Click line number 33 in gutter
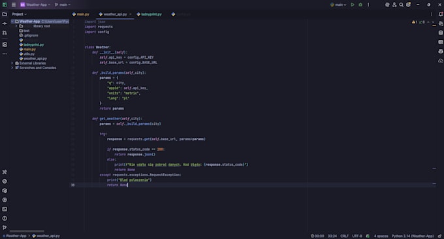Viewport: 444px width, 239px height. pos(72,185)
